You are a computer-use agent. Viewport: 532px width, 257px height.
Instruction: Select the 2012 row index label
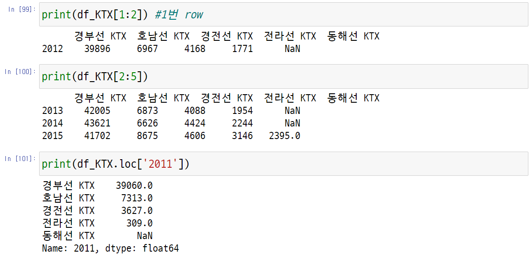pos(53,49)
